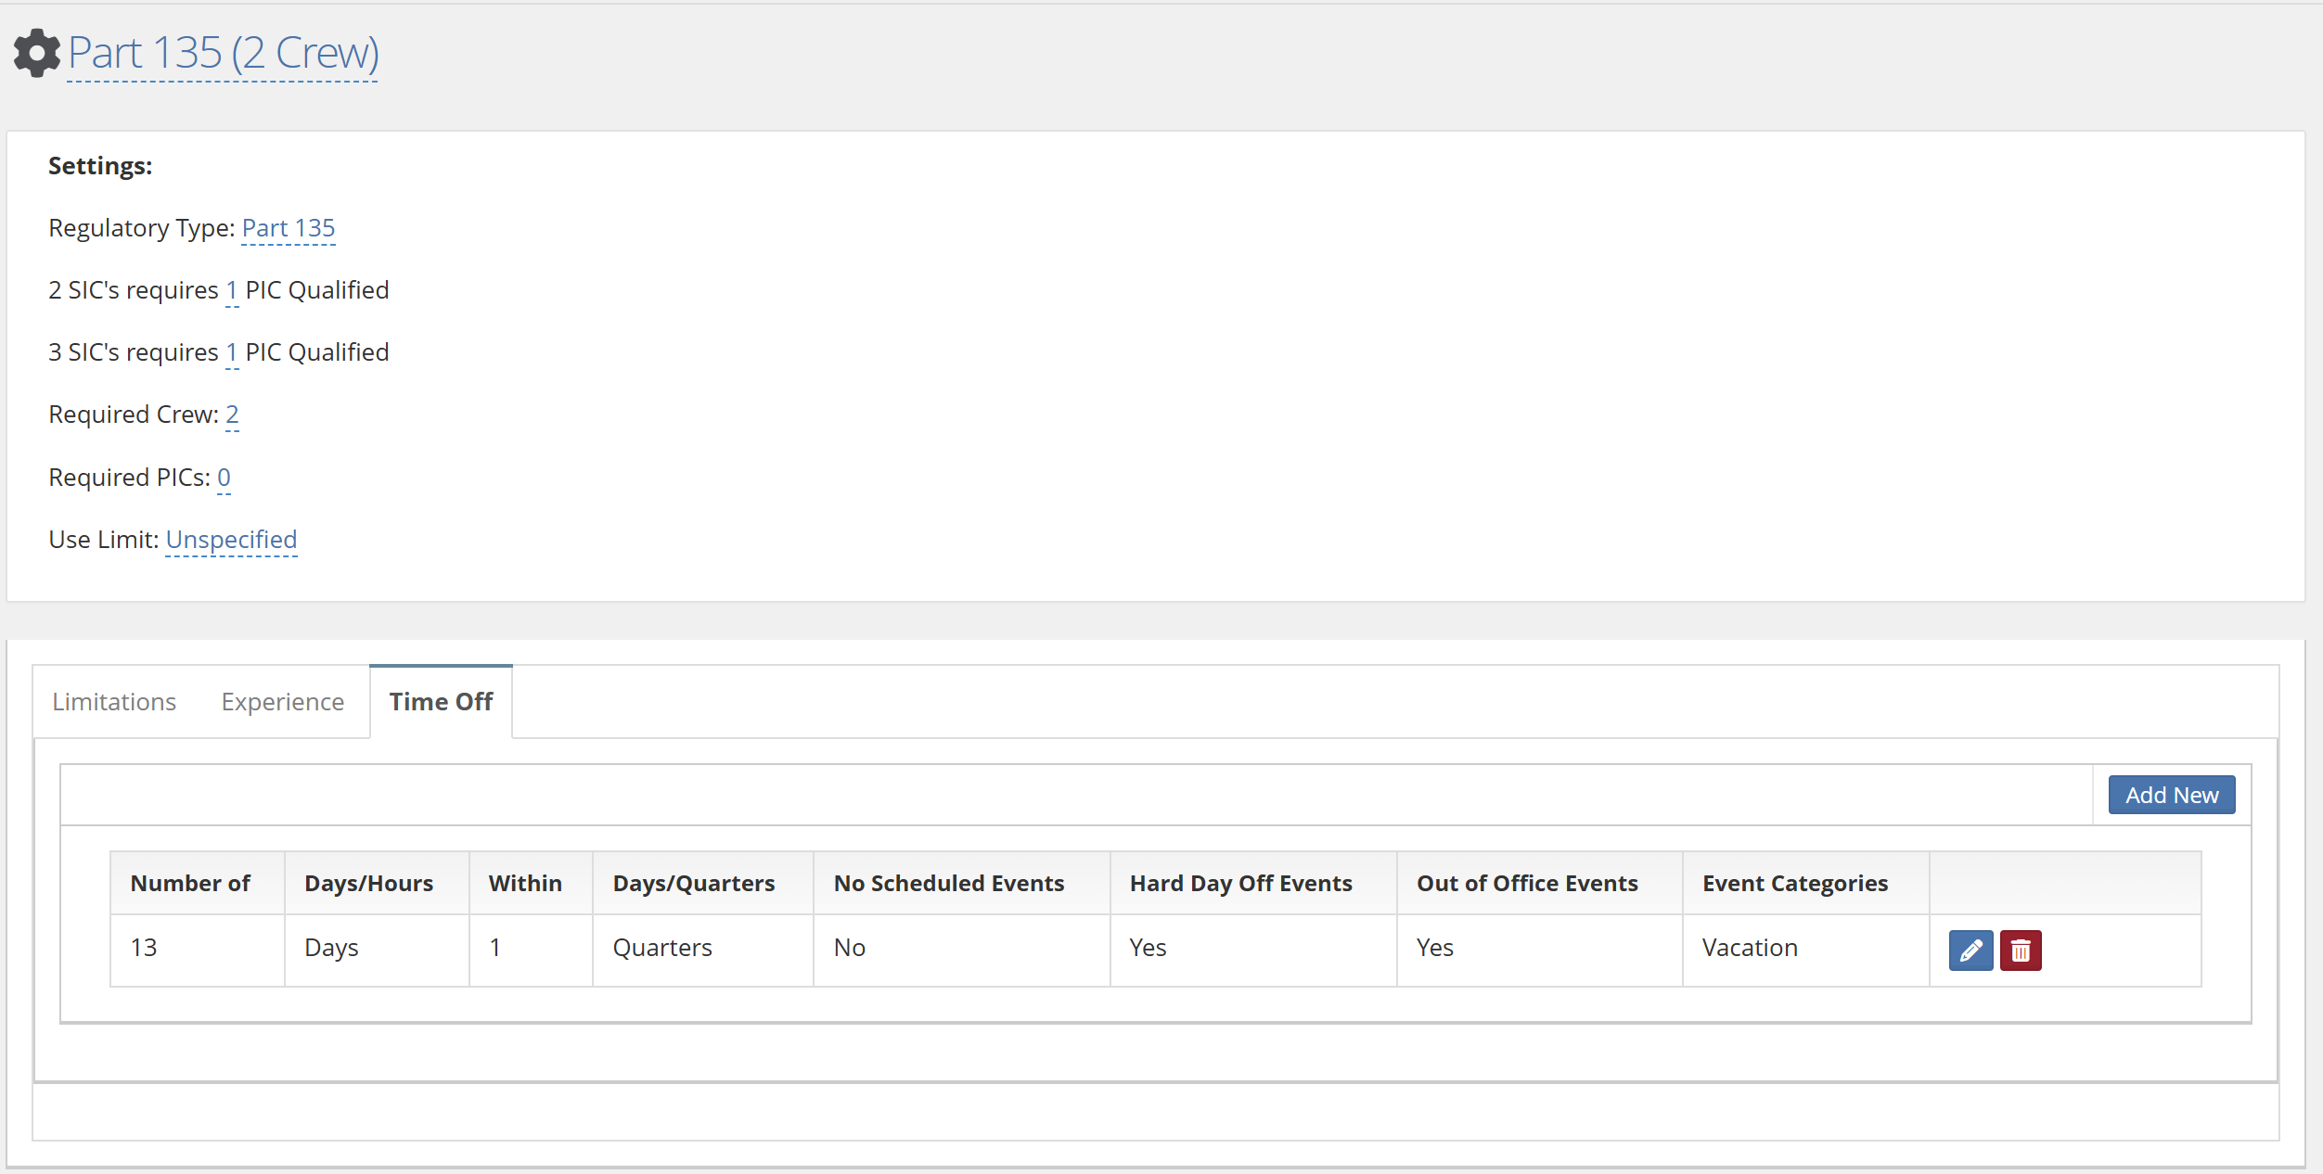Viewport: 2323px width, 1174px height.
Task: Edit 3 SIC's required PIC count
Action: pos(231,353)
